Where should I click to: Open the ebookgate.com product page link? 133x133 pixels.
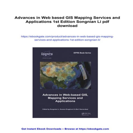(67, 38)
